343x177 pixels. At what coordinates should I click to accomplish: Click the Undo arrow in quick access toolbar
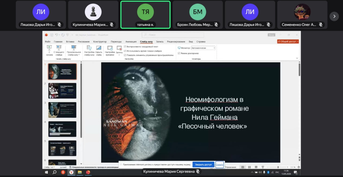click(x=57, y=35)
